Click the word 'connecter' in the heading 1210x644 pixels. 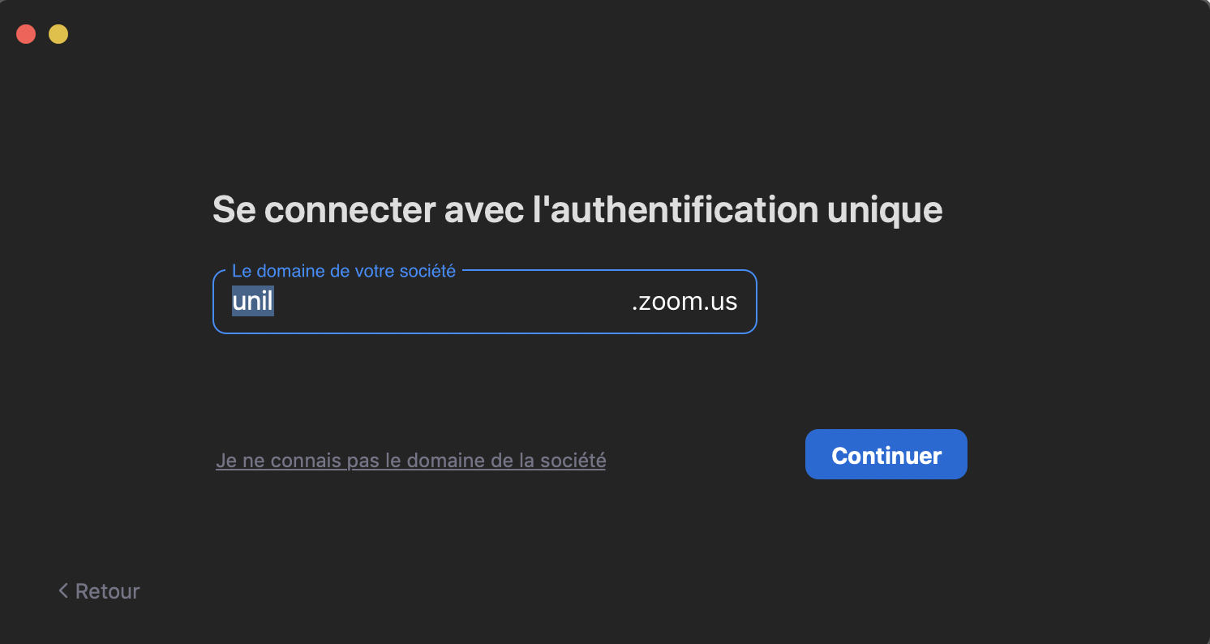pyautogui.click(x=350, y=210)
